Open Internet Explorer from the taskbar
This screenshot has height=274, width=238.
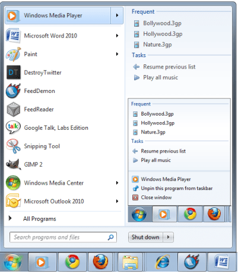coord(163,262)
